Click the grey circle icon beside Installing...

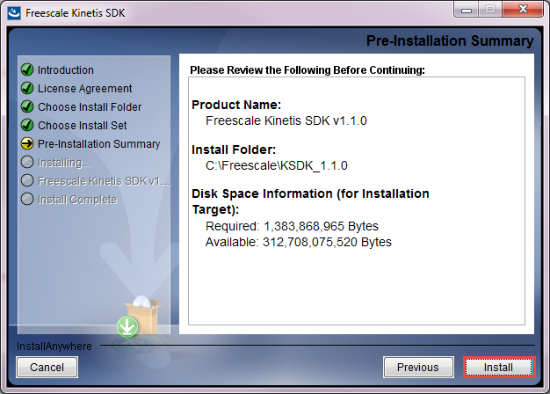point(27,163)
